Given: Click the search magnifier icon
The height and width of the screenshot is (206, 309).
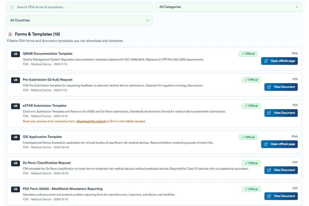Looking at the screenshot, I should (12, 7).
